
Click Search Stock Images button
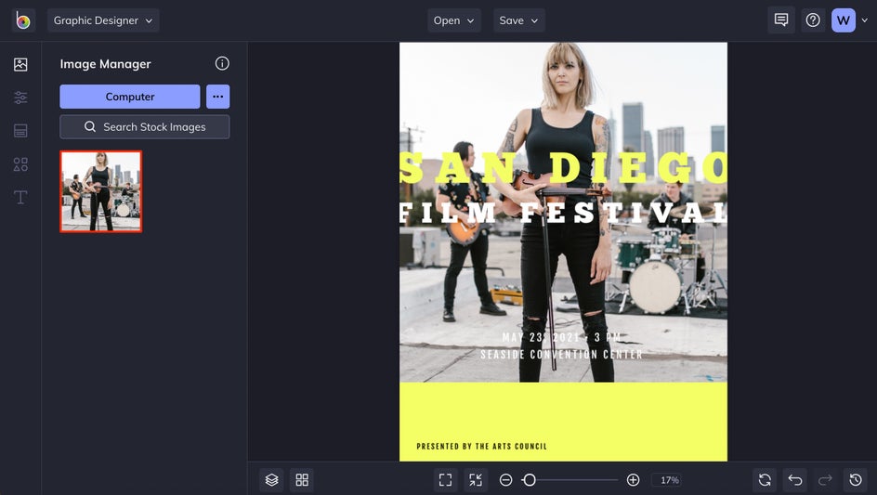(x=145, y=127)
